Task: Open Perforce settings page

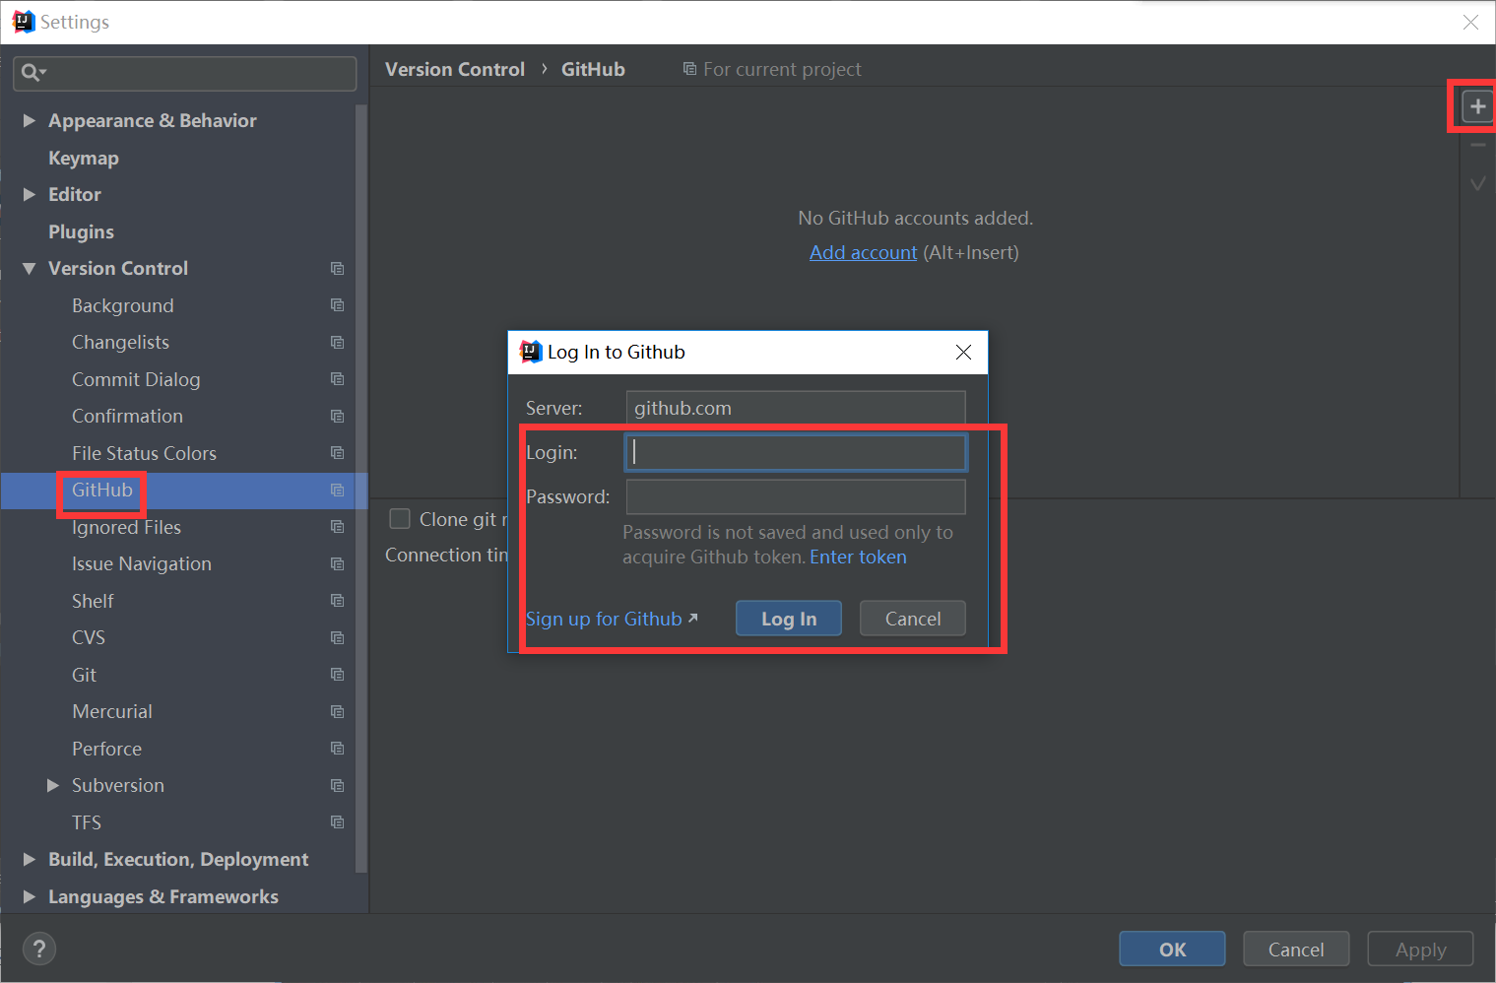Action: tap(106, 749)
